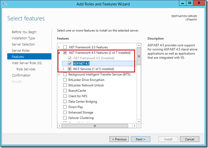Open the Web Server Role (IIS) step

27,63
